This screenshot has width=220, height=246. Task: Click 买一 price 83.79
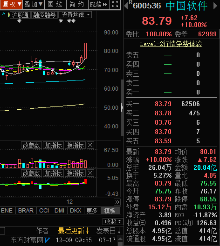pyautogui.click(x=163, y=104)
